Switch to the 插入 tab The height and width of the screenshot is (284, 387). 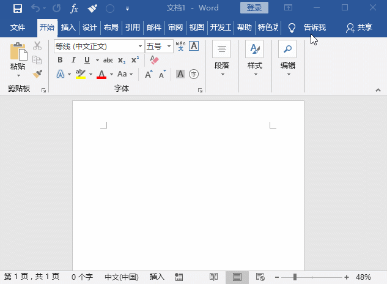click(68, 27)
